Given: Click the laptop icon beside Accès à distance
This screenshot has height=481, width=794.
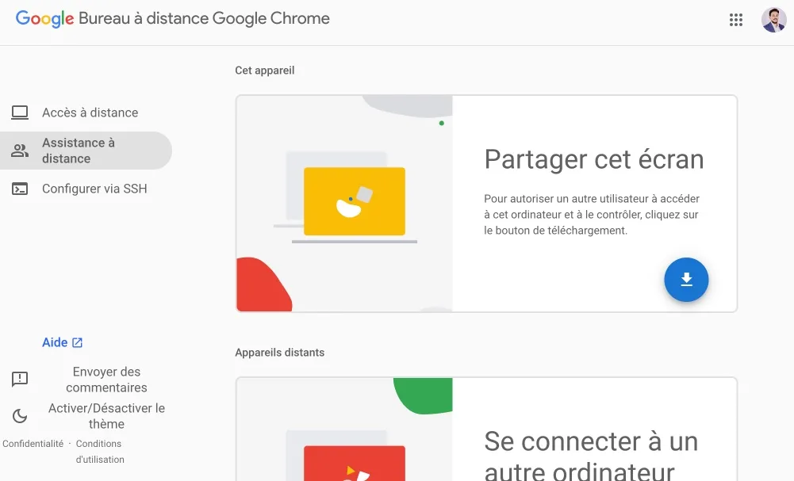Looking at the screenshot, I should click(x=20, y=113).
